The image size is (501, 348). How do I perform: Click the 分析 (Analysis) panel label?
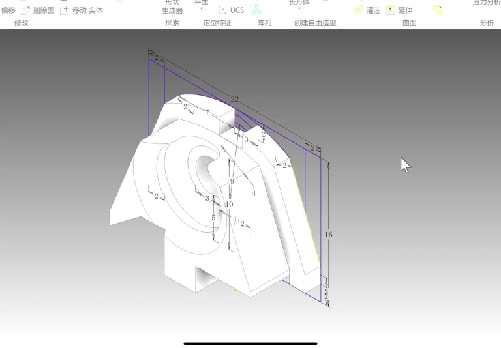click(487, 23)
